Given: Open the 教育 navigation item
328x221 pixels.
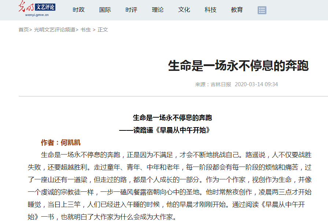Looking at the screenshot, I should 237,10.
